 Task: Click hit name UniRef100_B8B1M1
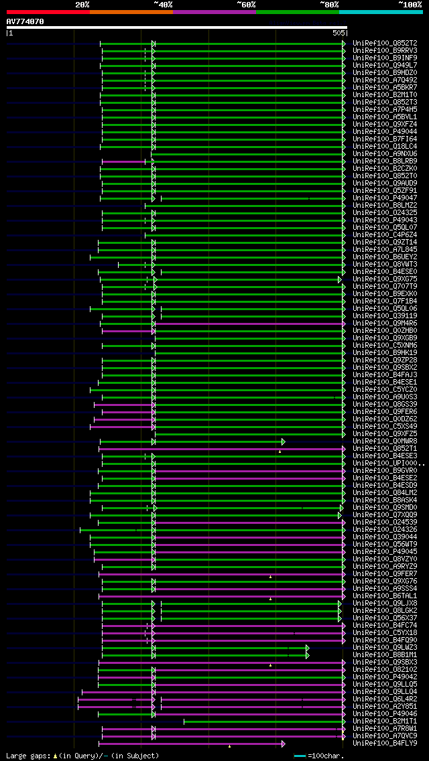pyautogui.click(x=385, y=655)
